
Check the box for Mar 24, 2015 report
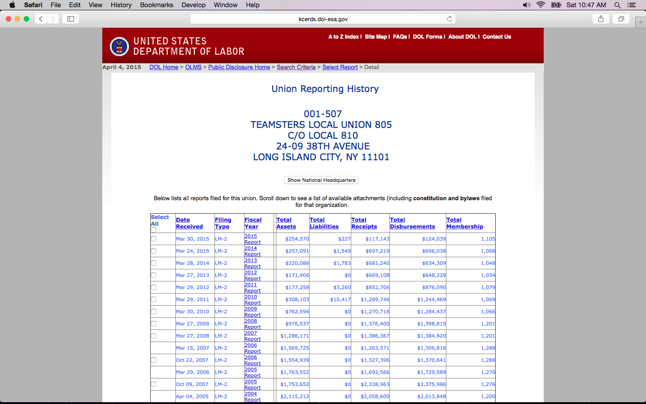click(153, 251)
